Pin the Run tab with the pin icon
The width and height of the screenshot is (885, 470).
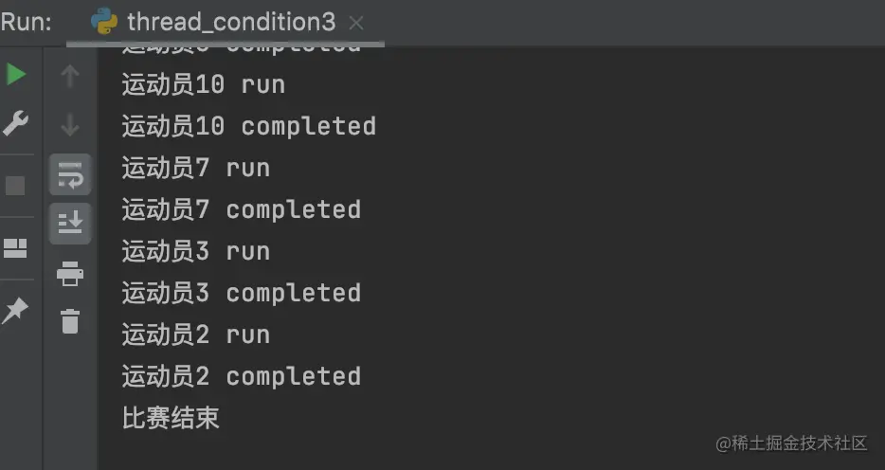tap(16, 311)
